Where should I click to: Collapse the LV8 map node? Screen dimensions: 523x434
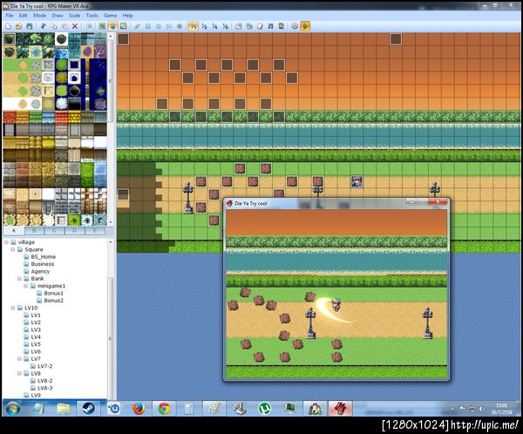19,373
